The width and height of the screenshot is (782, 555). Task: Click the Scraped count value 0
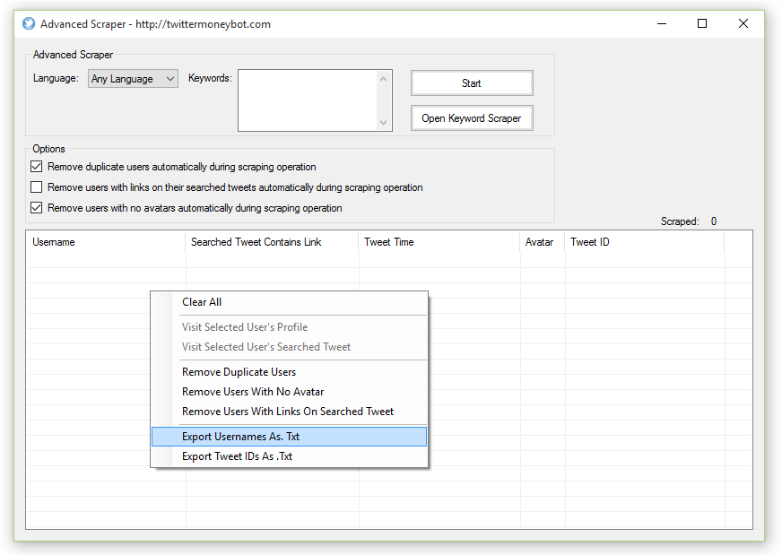pos(714,221)
